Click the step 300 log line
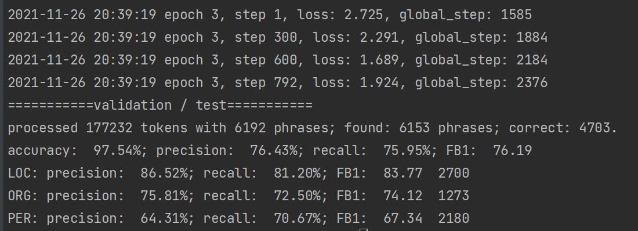Screen dimensions: 638x231 pos(277,38)
